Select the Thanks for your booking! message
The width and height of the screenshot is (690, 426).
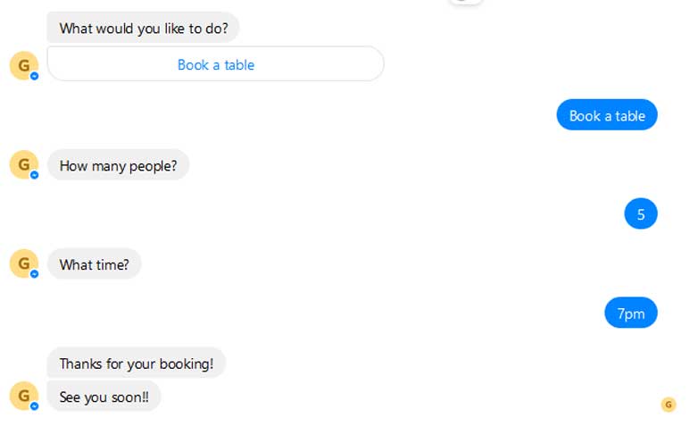point(136,363)
